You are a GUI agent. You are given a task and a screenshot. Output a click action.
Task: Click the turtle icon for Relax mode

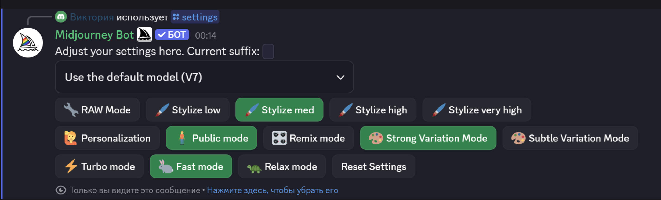[x=254, y=167]
